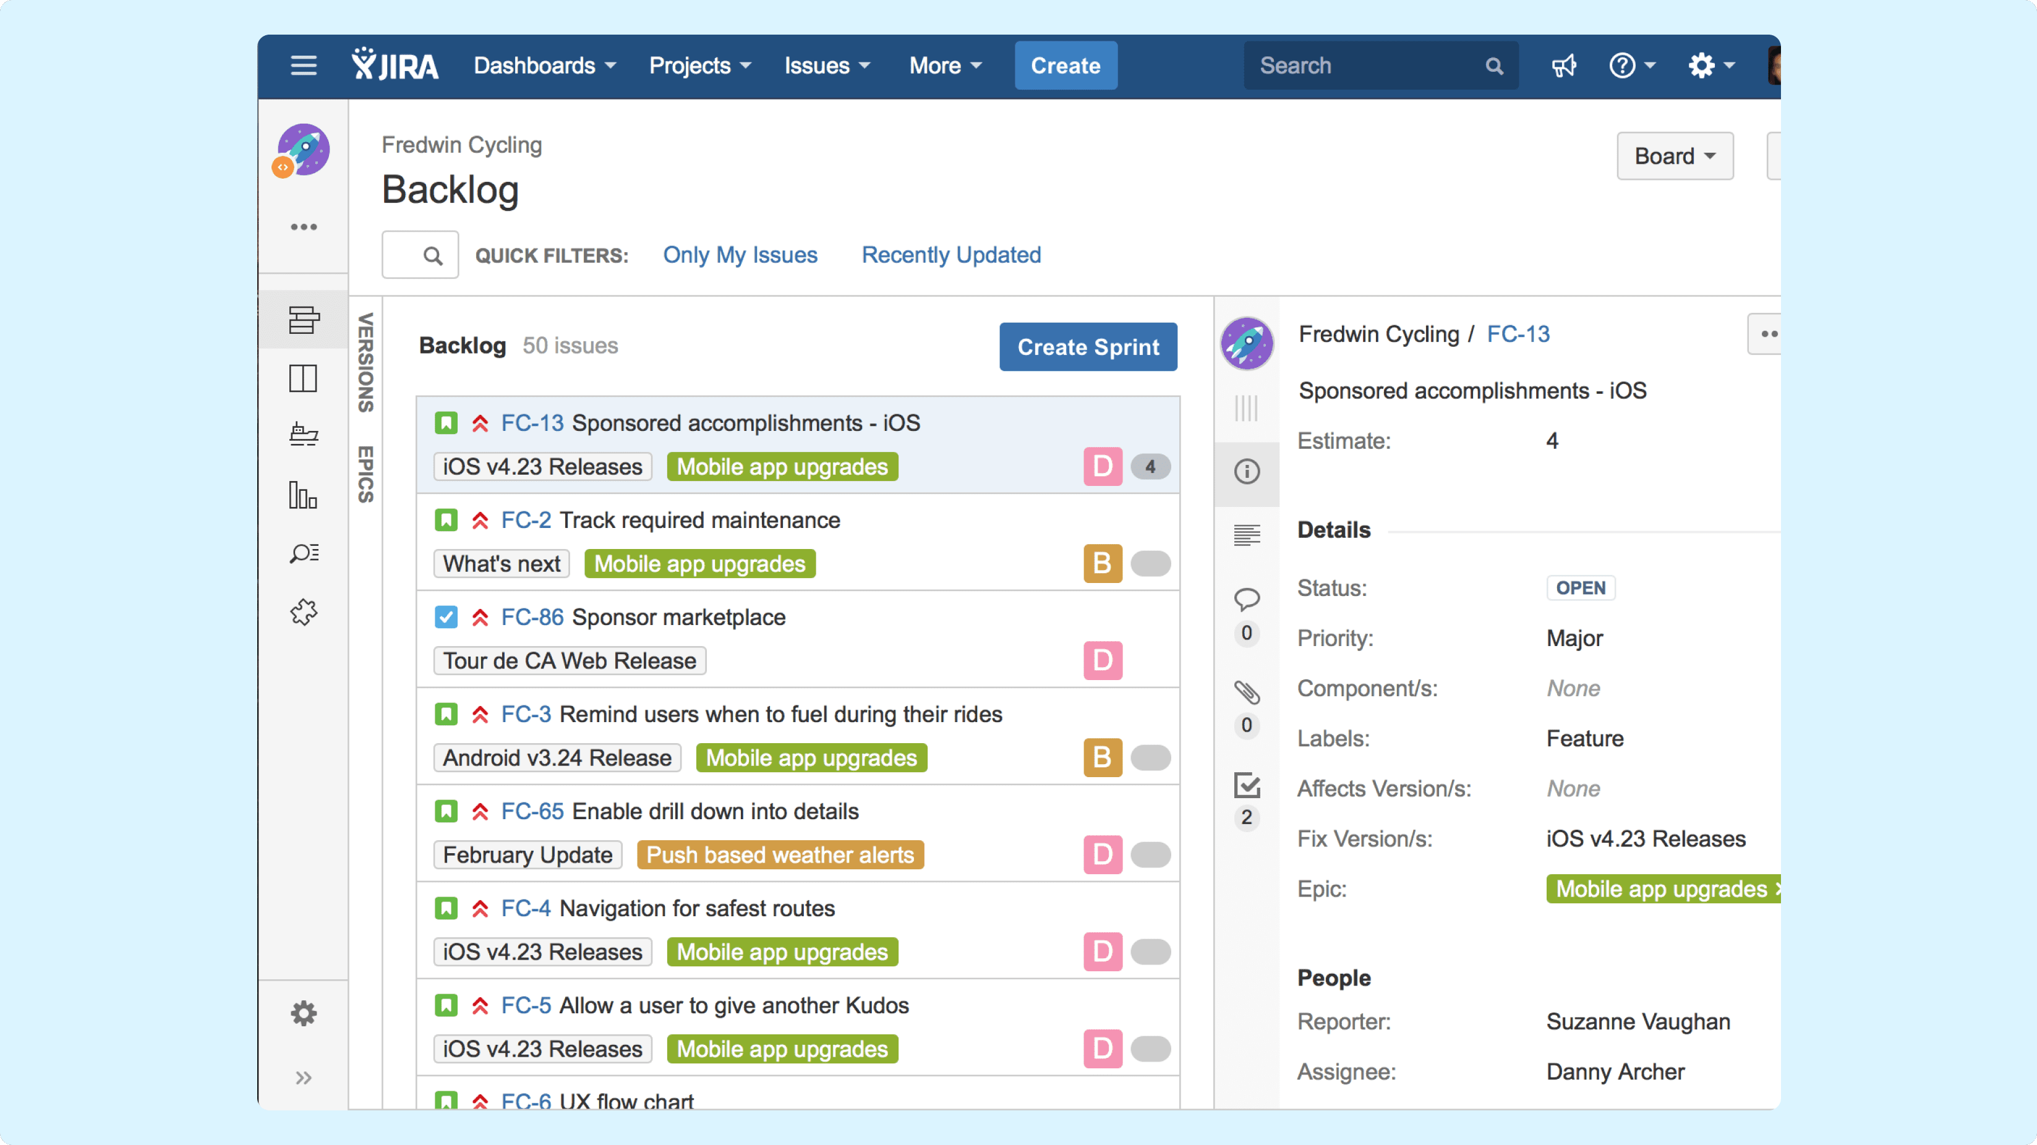Click Push based weather alerts epic tag
The height and width of the screenshot is (1145, 2037).
780,855
